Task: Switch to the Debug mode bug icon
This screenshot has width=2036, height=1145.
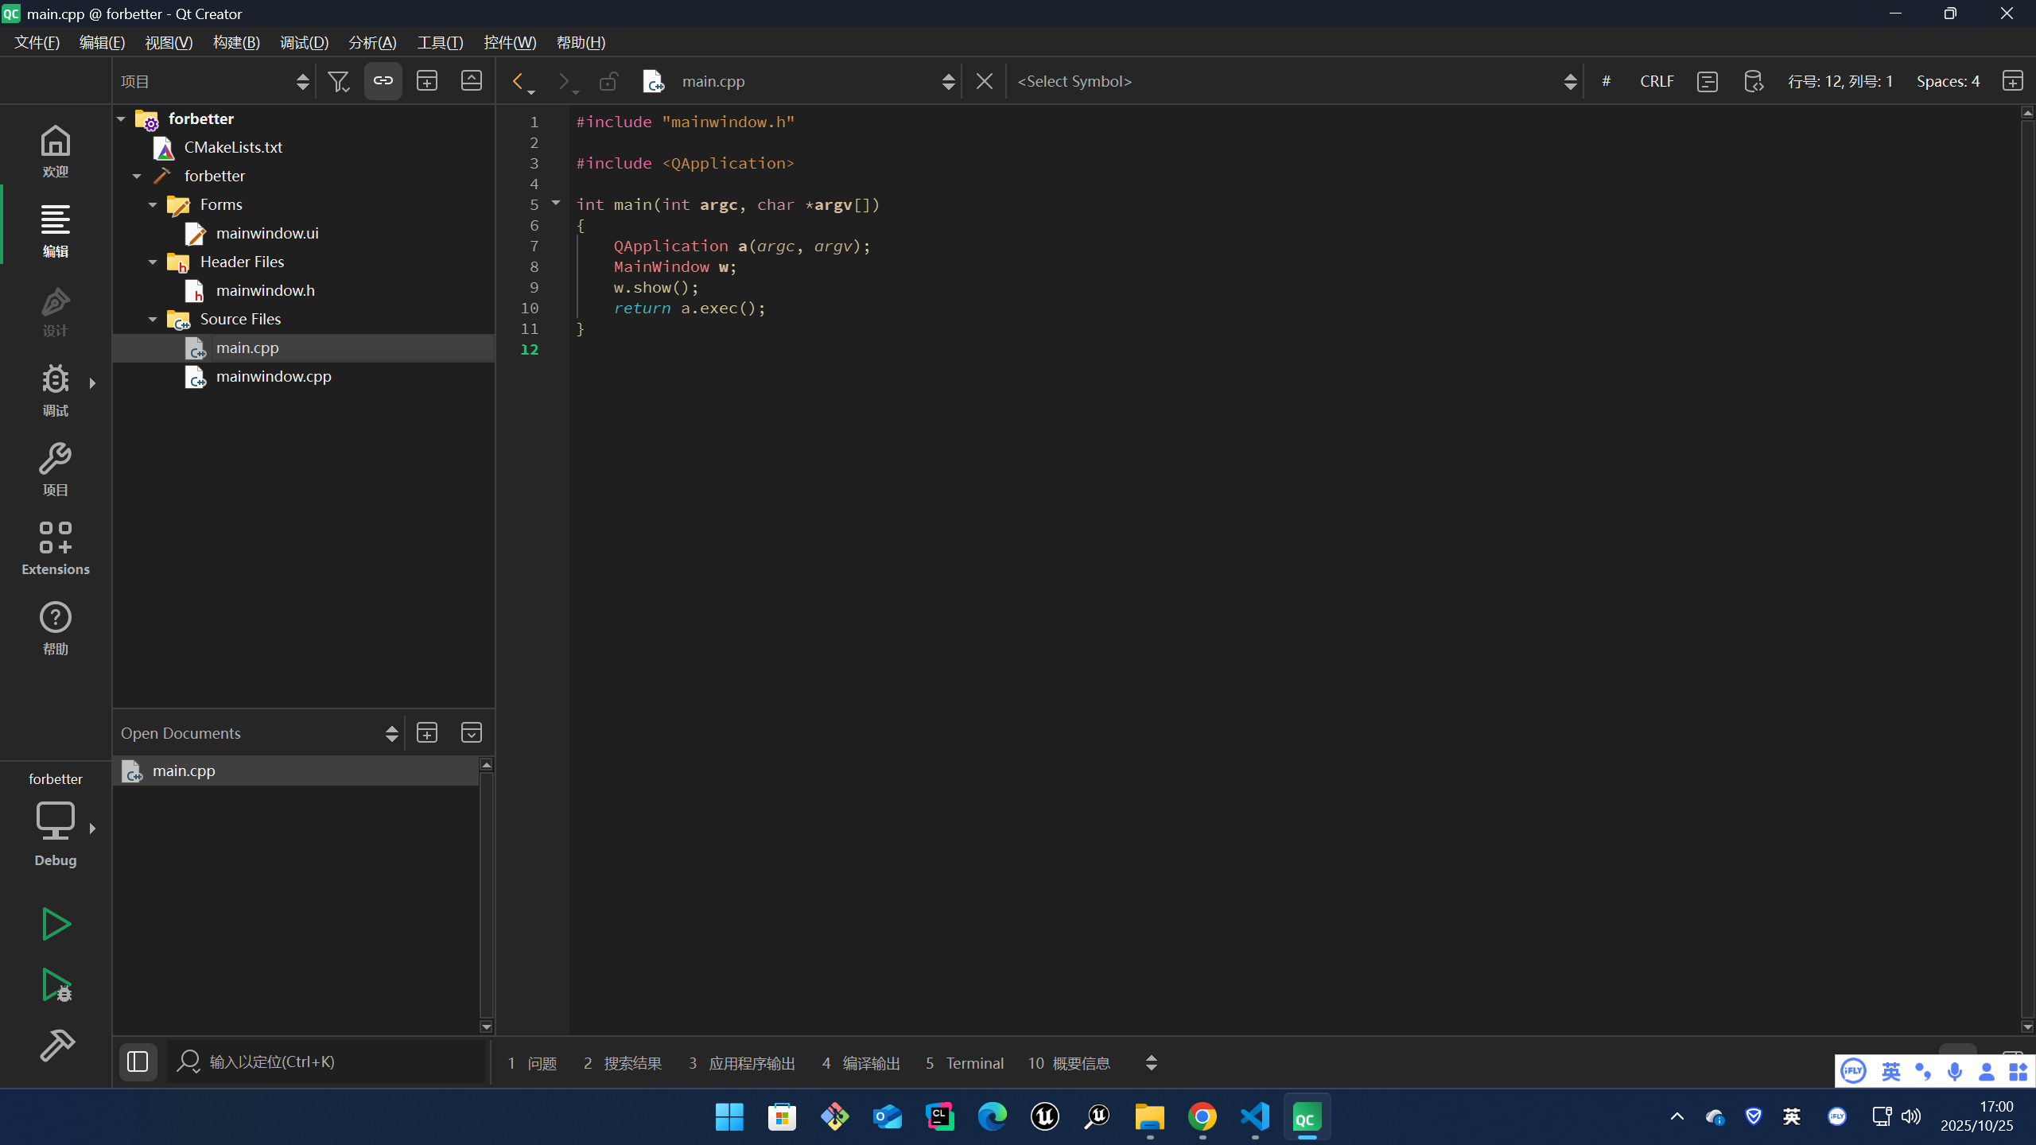Action: [56, 389]
